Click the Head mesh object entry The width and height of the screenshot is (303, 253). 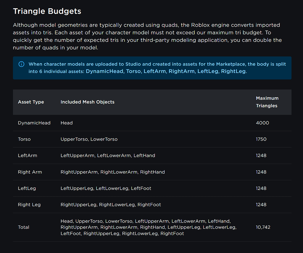coord(66,123)
